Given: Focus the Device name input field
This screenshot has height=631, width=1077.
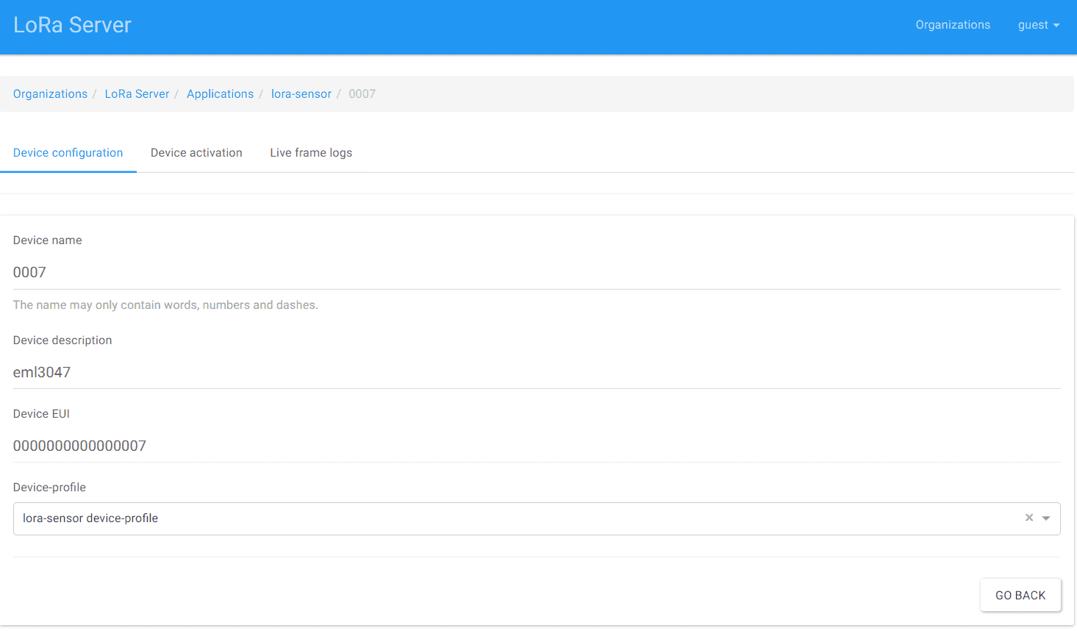Looking at the screenshot, I should [x=537, y=272].
